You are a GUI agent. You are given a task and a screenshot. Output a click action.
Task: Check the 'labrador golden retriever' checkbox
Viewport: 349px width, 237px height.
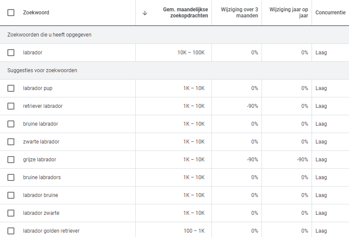coord(11,231)
